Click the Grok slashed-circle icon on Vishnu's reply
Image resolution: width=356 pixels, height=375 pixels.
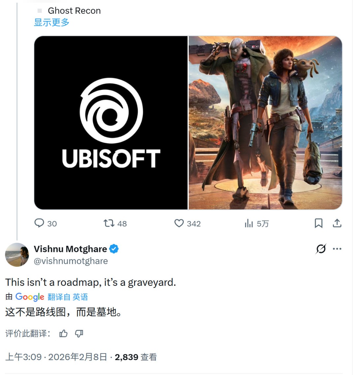click(321, 249)
